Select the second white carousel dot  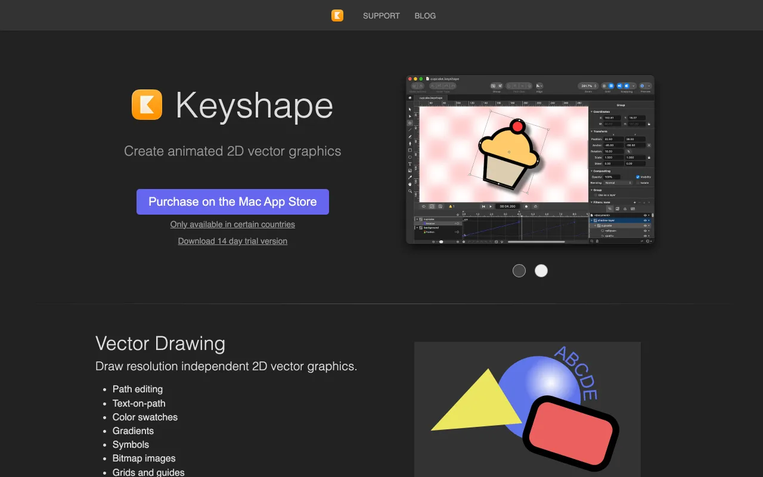coord(541,271)
